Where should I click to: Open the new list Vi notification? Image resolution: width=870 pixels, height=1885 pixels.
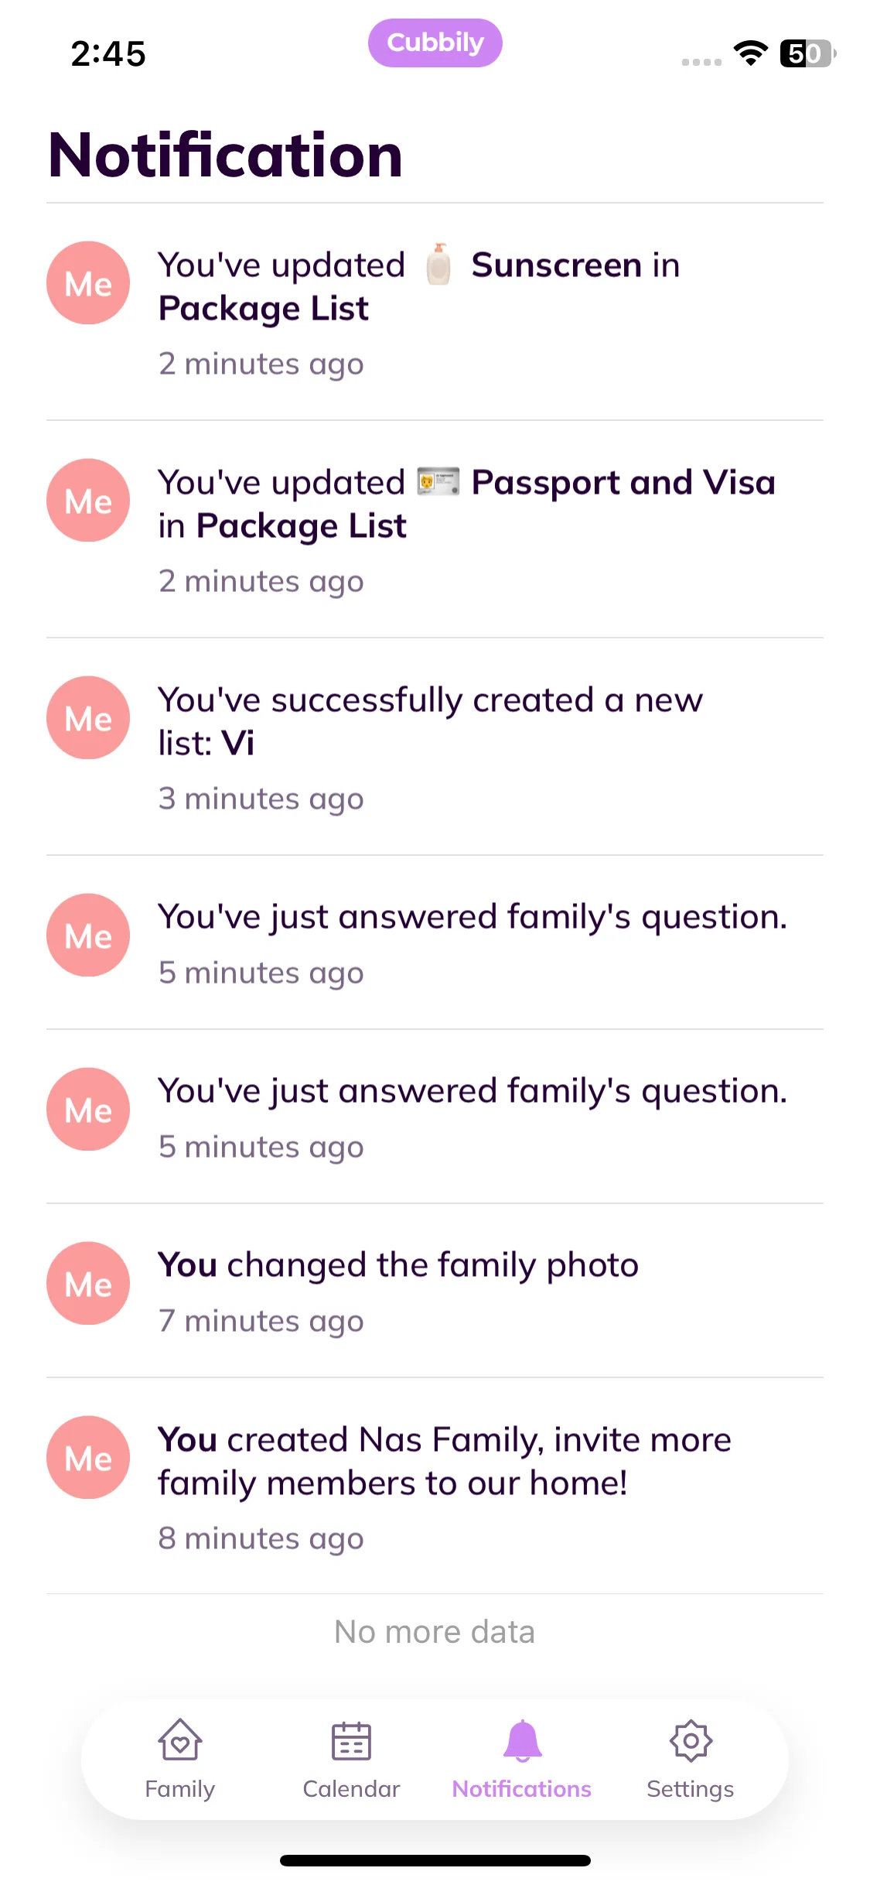point(464,744)
